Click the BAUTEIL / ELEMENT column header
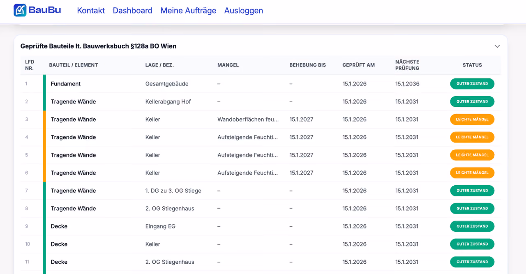This screenshot has width=526, height=274. point(74,65)
